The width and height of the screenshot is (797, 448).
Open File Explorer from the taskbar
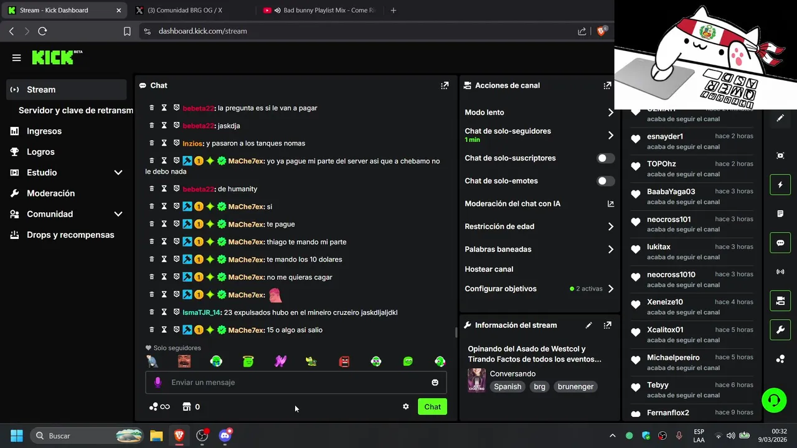pyautogui.click(x=156, y=436)
